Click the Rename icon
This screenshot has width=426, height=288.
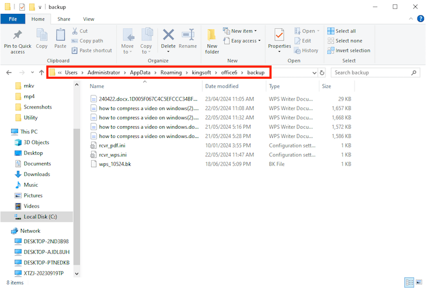[x=188, y=35]
